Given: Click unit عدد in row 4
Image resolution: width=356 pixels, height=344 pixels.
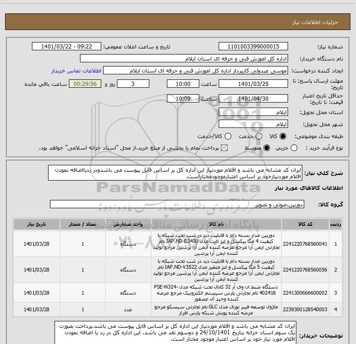Looking at the screenshot, I should point(128,309).
